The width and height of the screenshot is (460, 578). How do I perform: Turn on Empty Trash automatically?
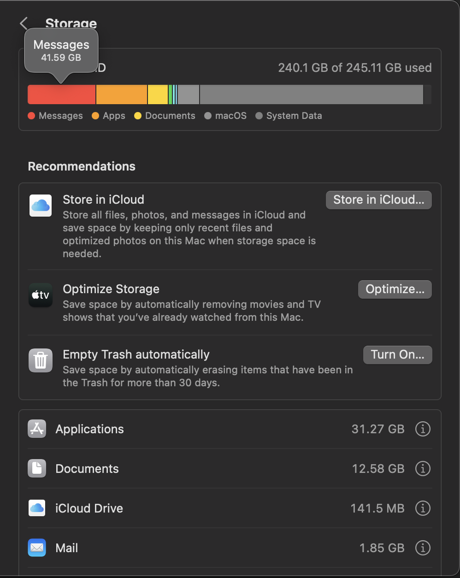(x=397, y=354)
